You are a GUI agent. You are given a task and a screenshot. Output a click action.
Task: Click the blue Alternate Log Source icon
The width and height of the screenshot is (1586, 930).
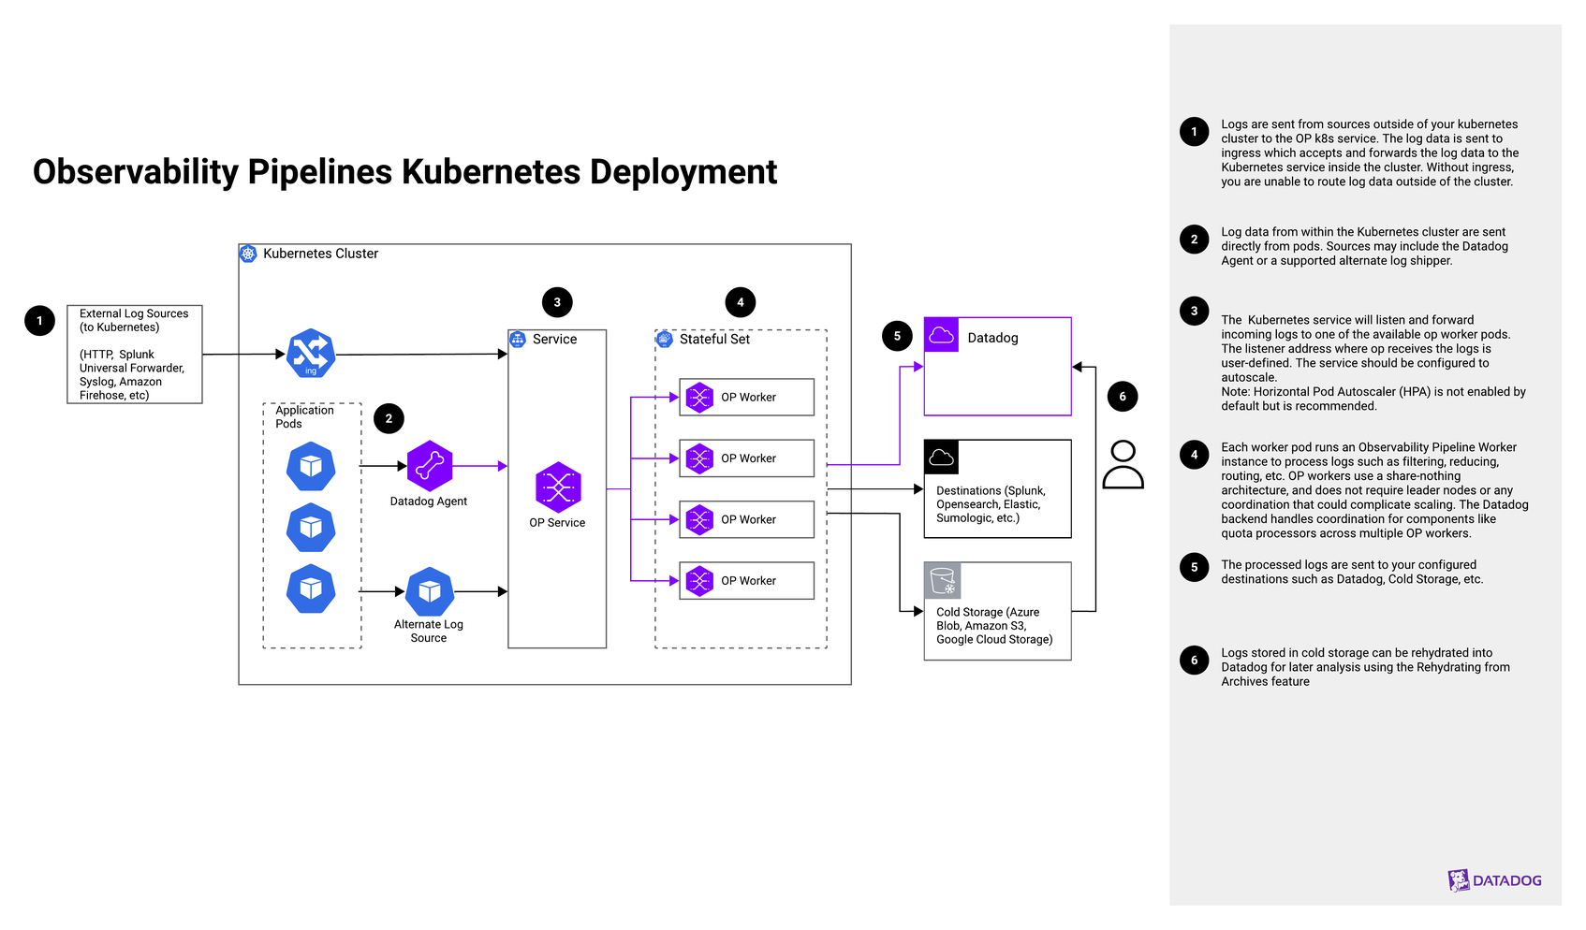point(430,591)
